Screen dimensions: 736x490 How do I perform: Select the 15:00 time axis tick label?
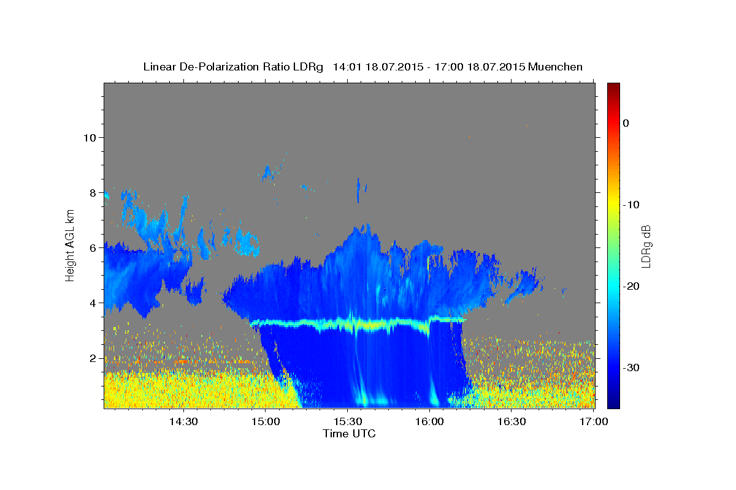click(x=265, y=421)
